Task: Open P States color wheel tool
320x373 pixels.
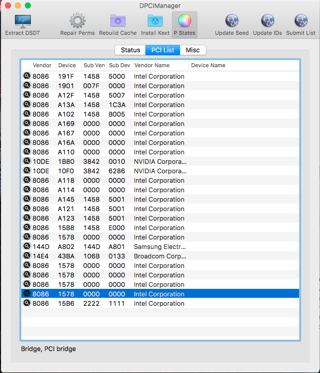Action: point(185,21)
